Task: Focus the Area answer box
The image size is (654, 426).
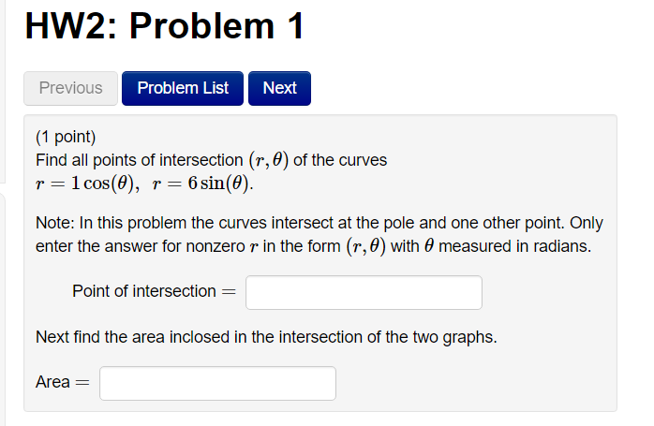Action: coord(217,383)
